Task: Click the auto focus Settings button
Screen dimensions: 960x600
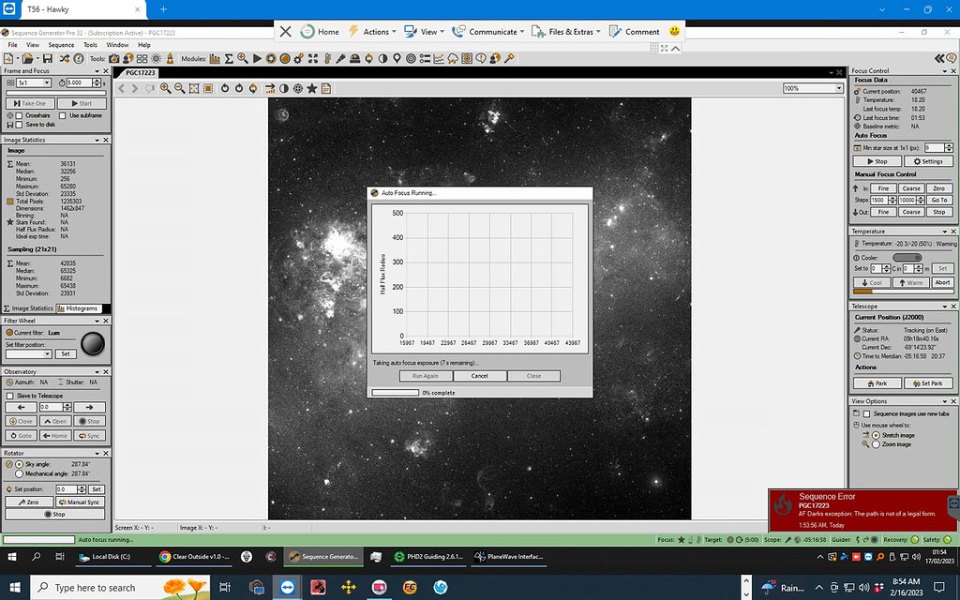Action: click(x=928, y=161)
